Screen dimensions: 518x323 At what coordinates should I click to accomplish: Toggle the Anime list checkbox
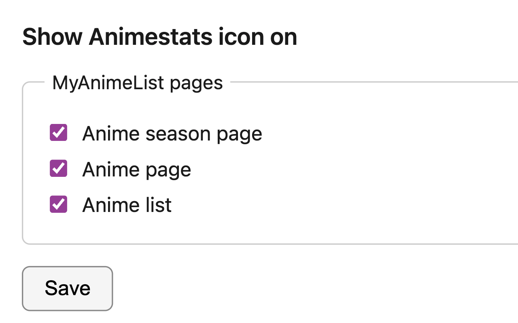tap(58, 204)
